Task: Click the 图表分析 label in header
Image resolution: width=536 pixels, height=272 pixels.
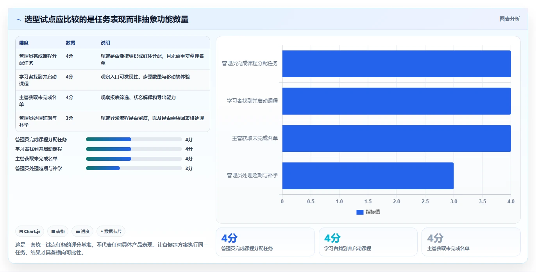Action: (509, 19)
